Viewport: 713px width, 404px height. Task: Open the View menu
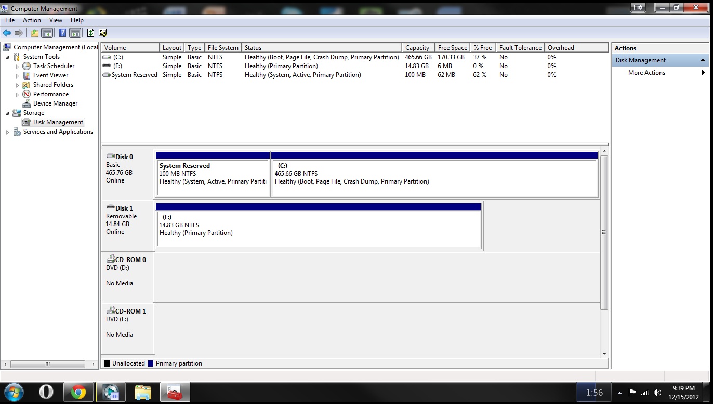tap(56, 20)
